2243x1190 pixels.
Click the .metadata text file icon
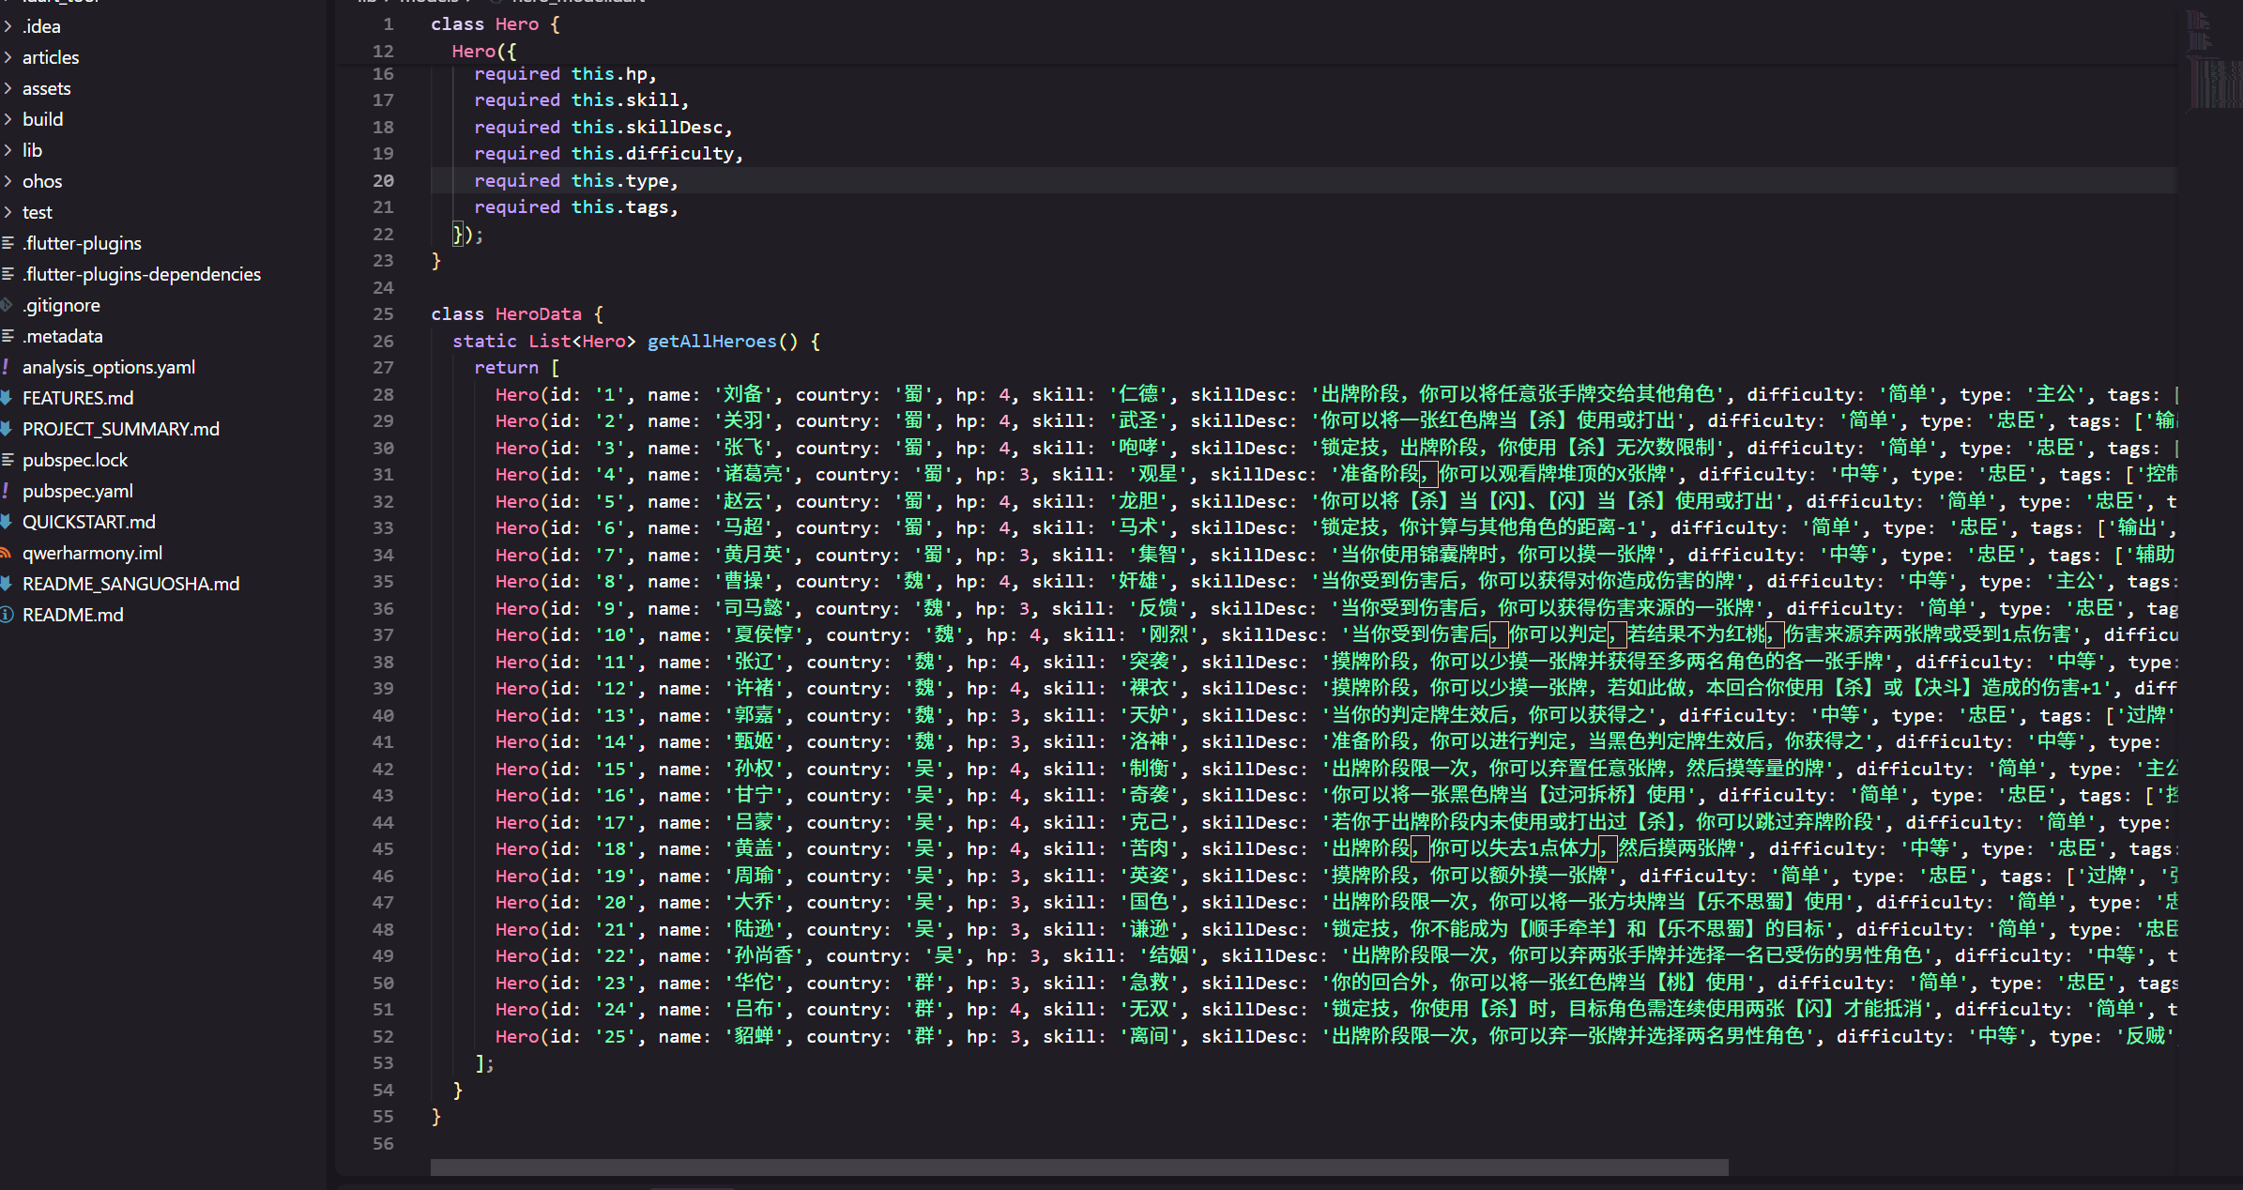point(7,336)
